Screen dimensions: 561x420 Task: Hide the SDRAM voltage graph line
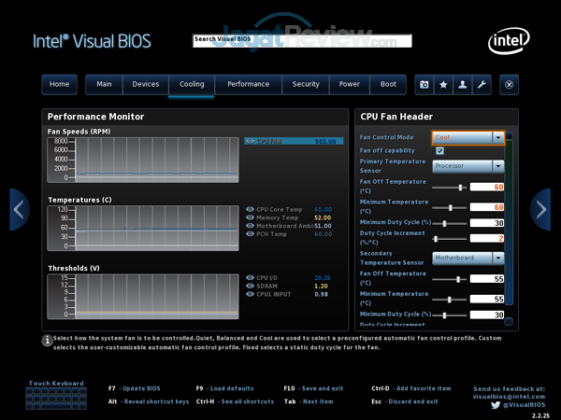click(x=250, y=286)
